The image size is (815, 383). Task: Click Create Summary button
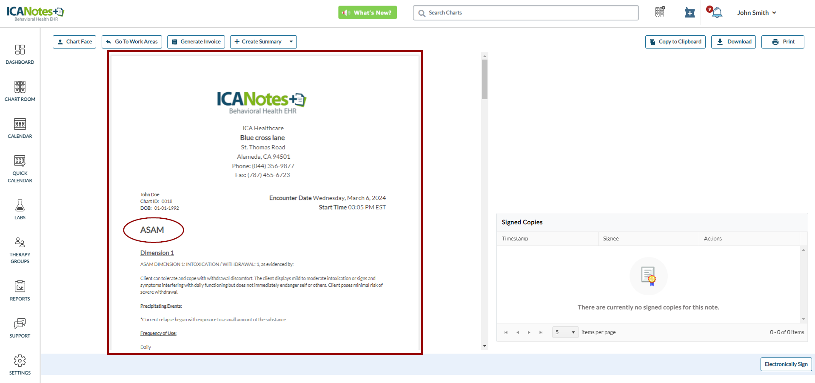click(x=258, y=42)
